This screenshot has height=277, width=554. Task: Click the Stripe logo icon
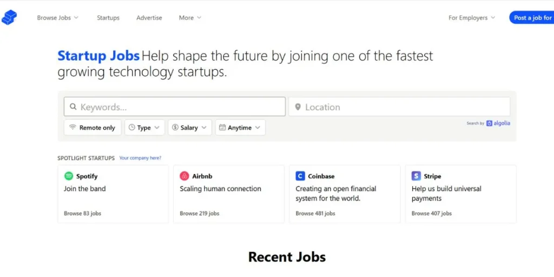tap(416, 176)
